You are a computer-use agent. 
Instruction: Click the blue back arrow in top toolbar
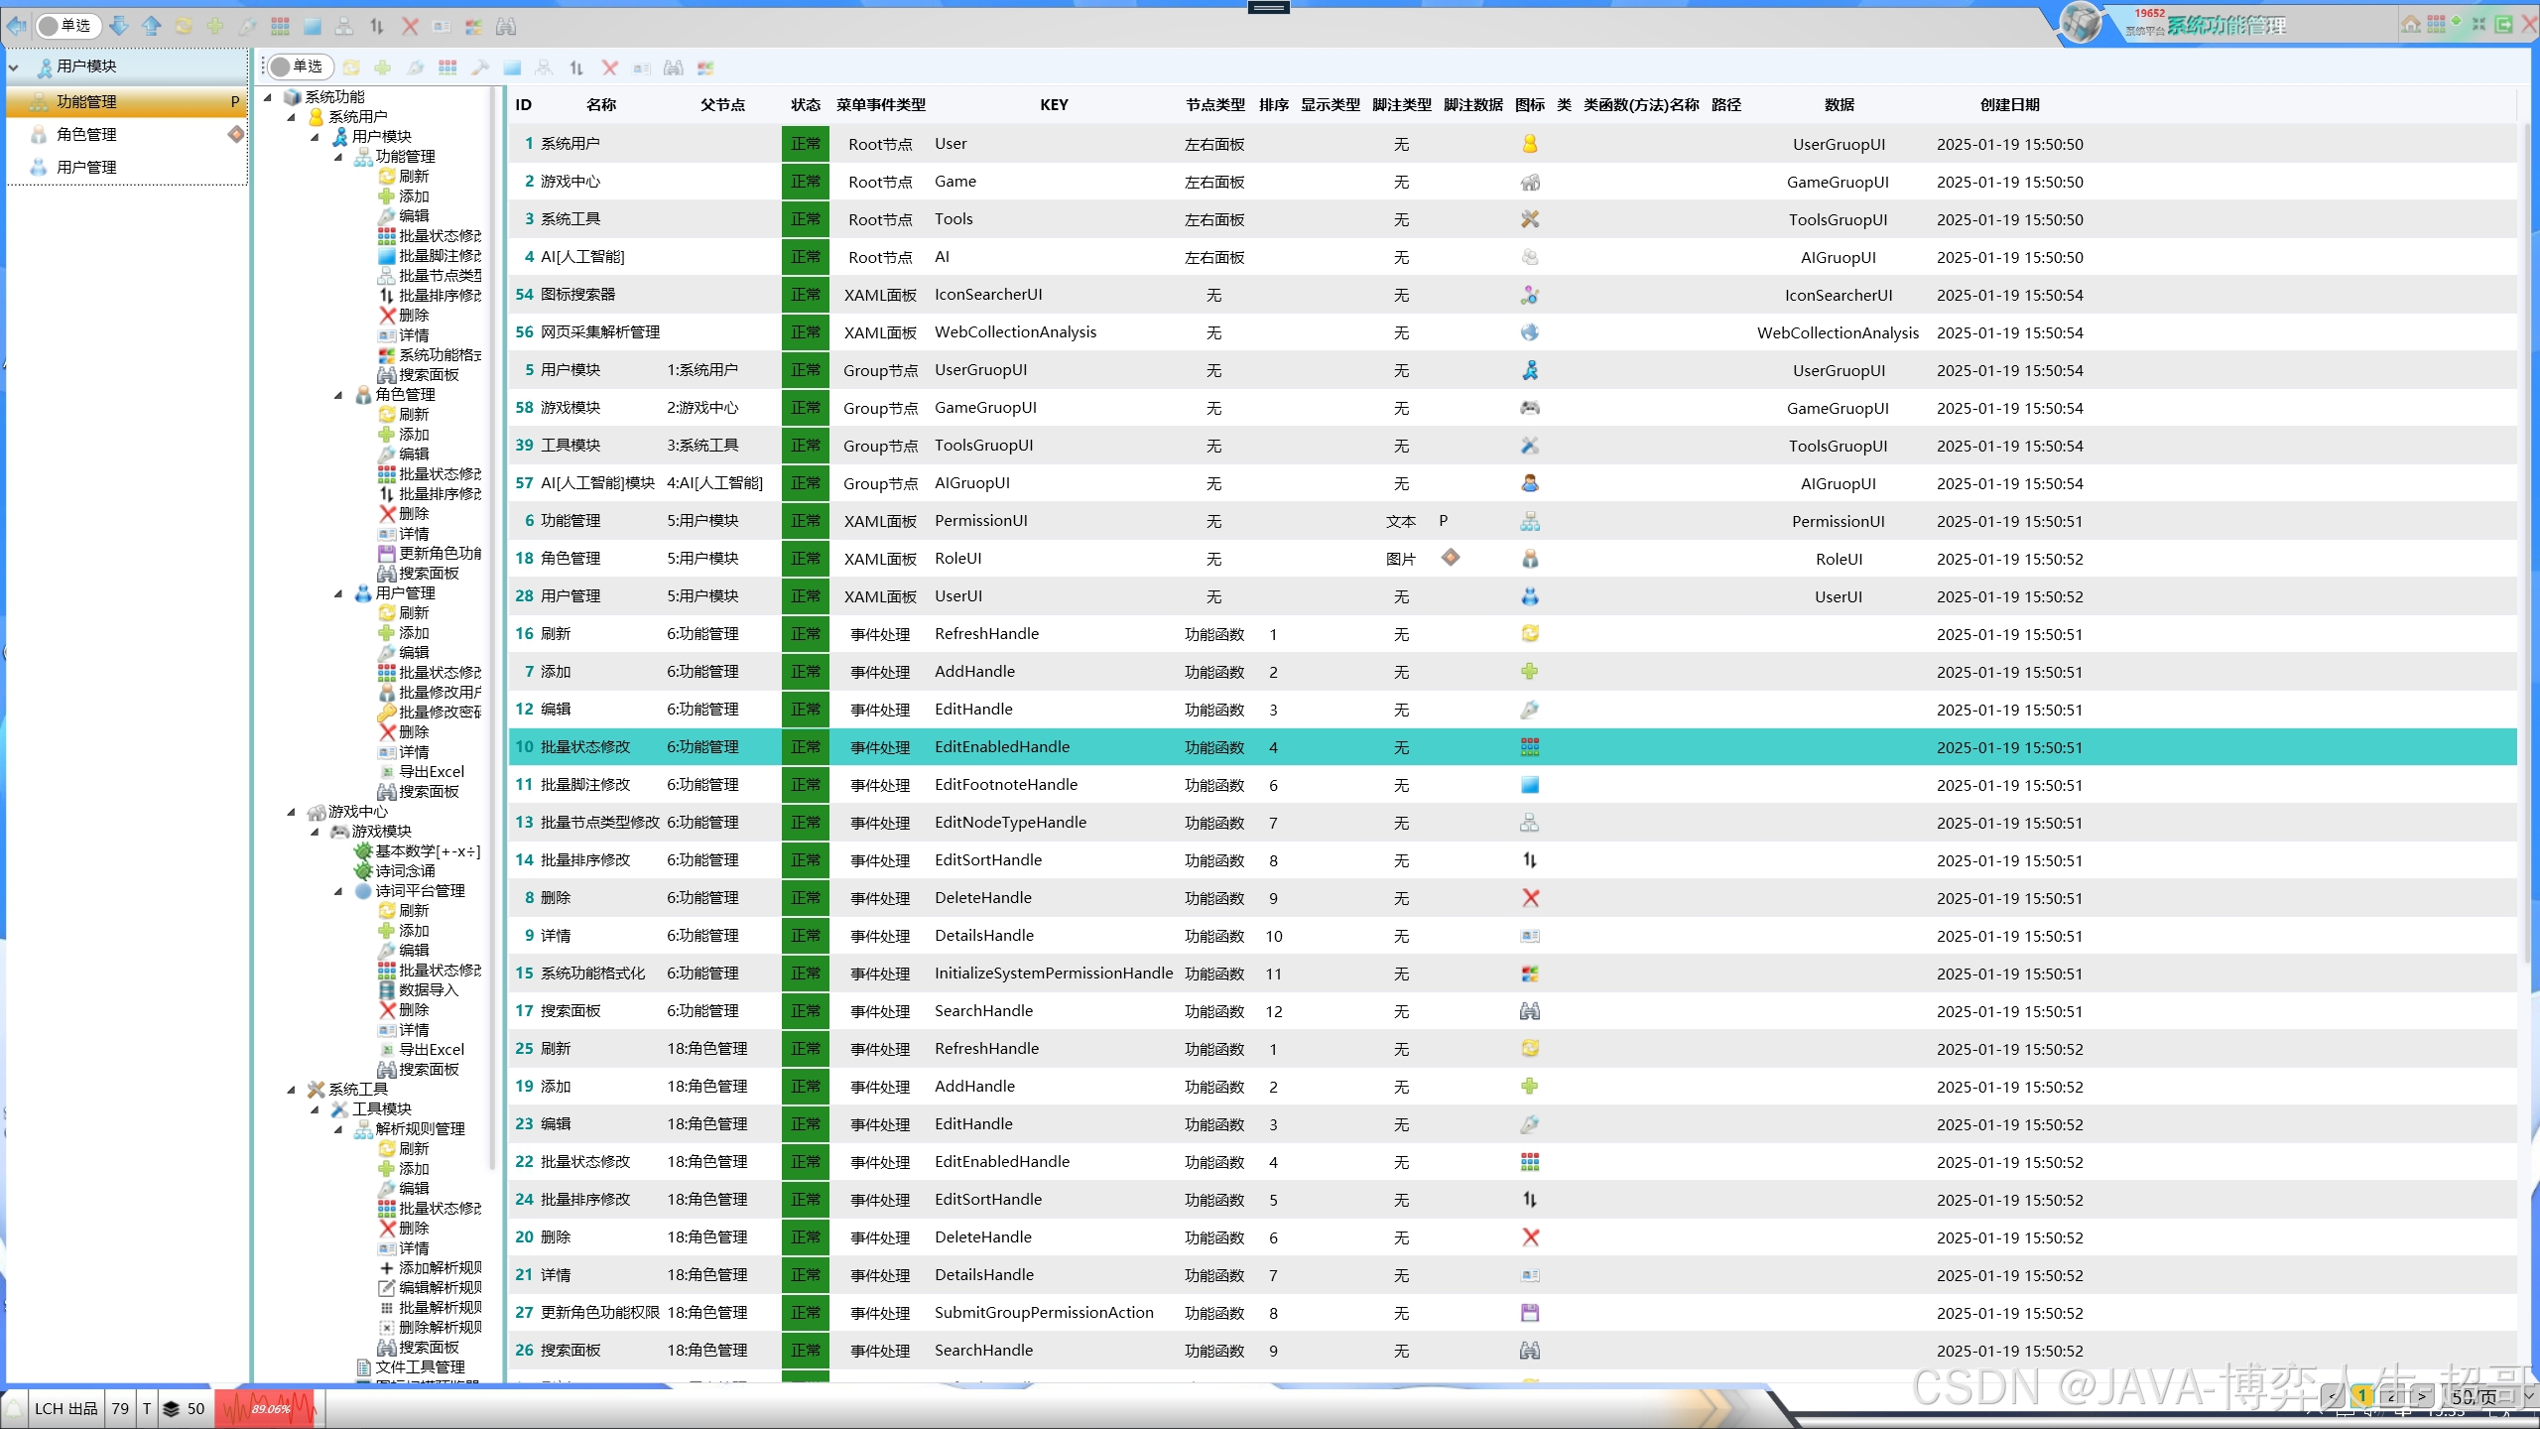click(17, 26)
